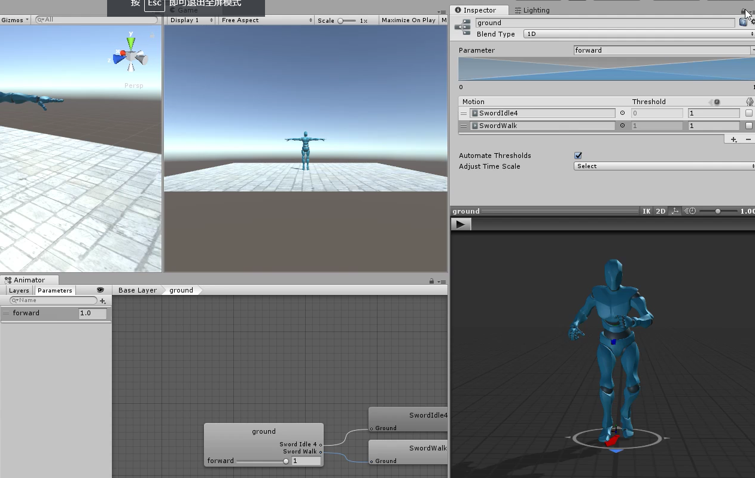This screenshot has width=755, height=478.
Task: Click the SwordWalk row drag handle
Action: pyautogui.click(x=464, y=126)
